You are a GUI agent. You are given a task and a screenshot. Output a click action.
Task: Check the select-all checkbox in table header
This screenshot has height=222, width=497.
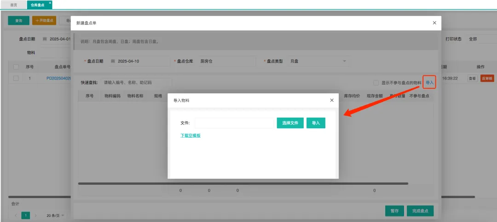[16, 67]
